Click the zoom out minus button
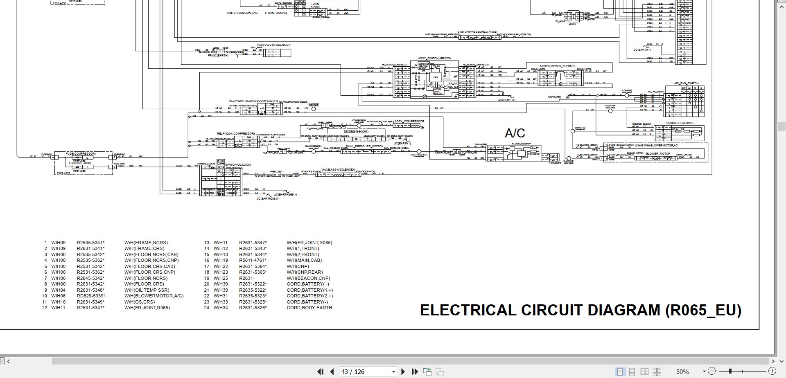The image size is (786, 378). pyautogui.click(x=711, y=371)
